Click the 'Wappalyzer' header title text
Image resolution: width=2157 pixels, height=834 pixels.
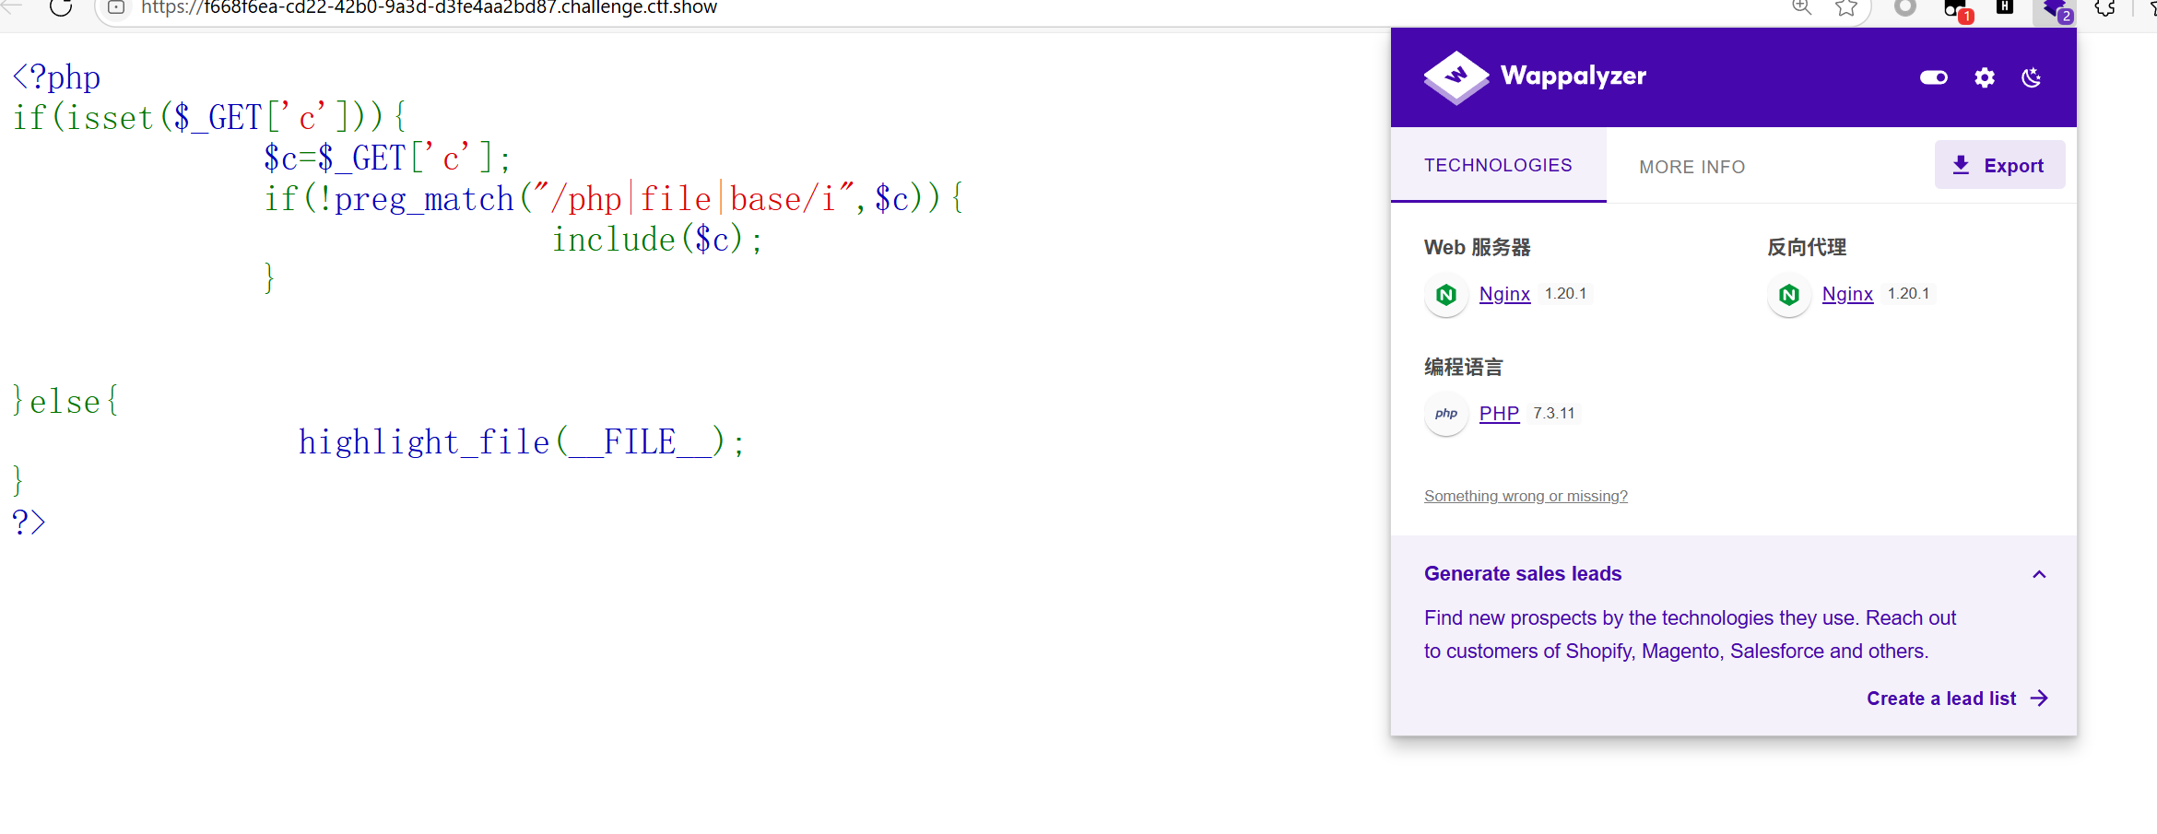pos(1574,76)
